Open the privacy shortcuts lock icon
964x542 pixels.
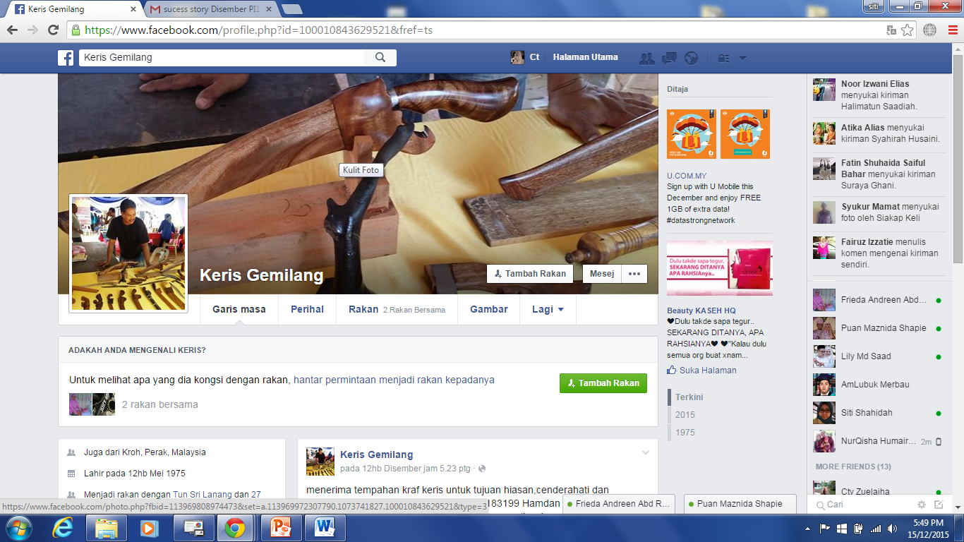click(723, 58)
